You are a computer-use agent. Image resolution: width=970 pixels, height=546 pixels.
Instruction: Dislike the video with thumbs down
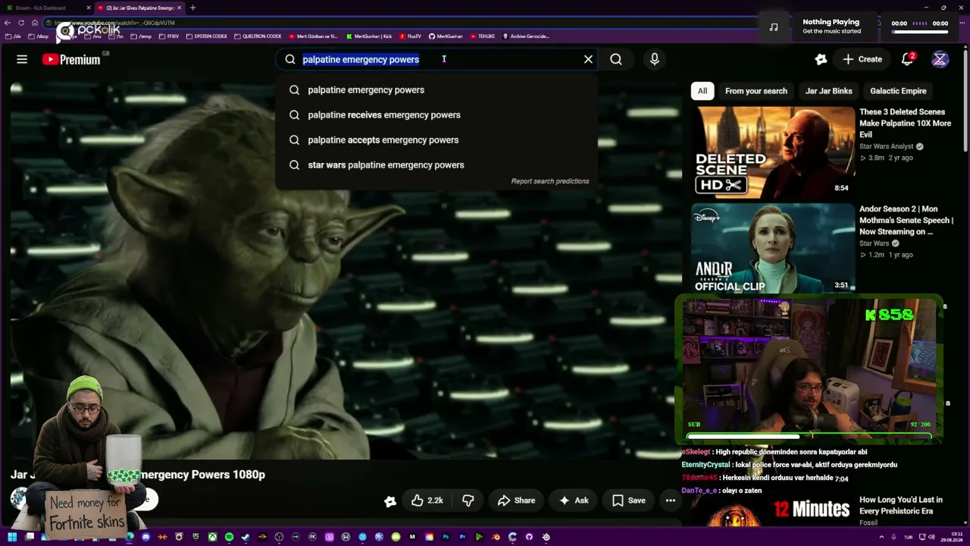pyautogui.click(x=468, y=500)
